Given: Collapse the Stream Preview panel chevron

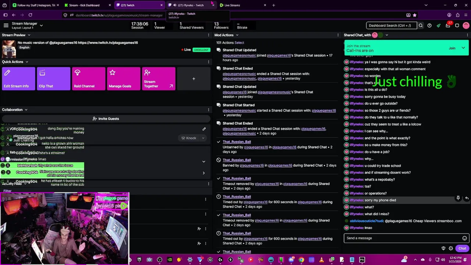Looking at the screenshot, I should pyautogui.click(x=28, y=35).
